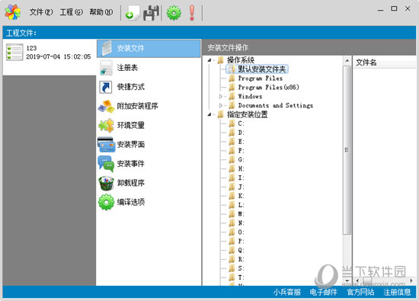
Task: Click the 安装界面 label
Action: click(x=131, y=145)
